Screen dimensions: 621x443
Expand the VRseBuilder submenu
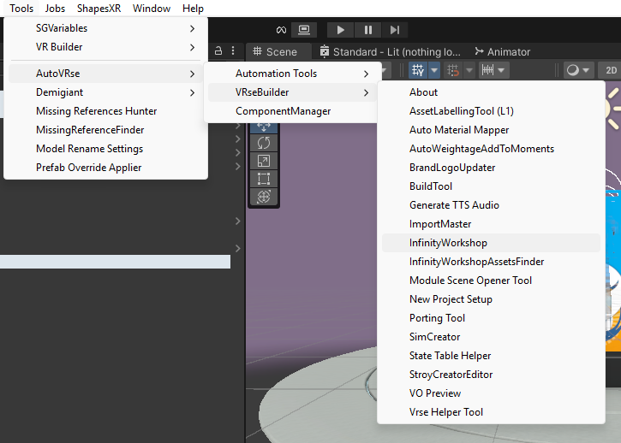[292, 92]
